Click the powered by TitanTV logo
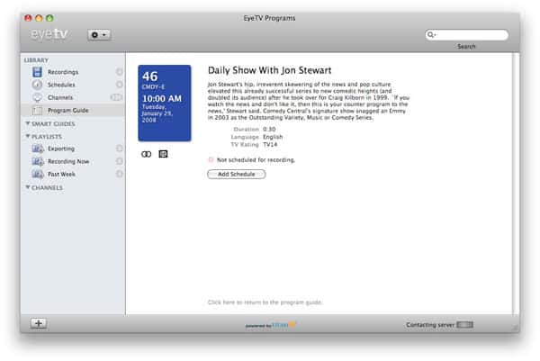This screenshot has width=540, height=361. pyautogui.click(x=270, y=325)
